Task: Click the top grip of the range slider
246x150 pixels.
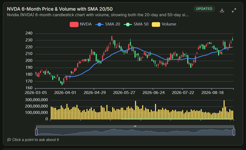Action: [x=135, y=126]
